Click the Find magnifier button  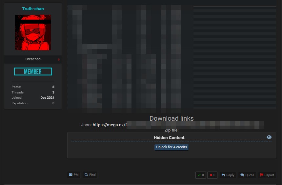pos(90,175)
